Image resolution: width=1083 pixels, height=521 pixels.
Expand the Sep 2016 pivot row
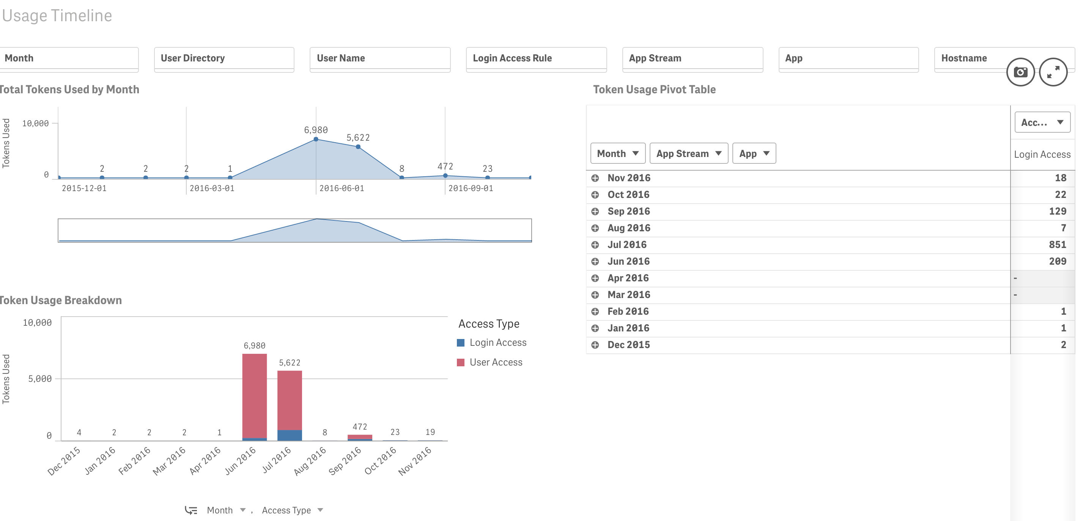tap(595, 211)
